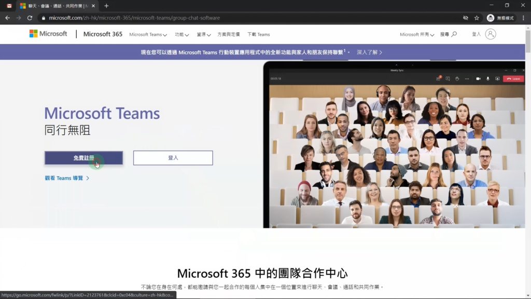Viewport: 531px width, 299px height.
Task: Open the 下載 Teams page
Action: pos(258,35)
